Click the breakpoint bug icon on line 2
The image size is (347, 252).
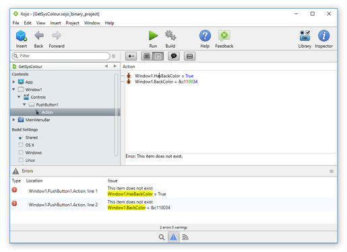129,82
